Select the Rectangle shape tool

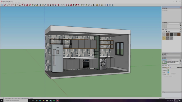[x=15, y=5]
